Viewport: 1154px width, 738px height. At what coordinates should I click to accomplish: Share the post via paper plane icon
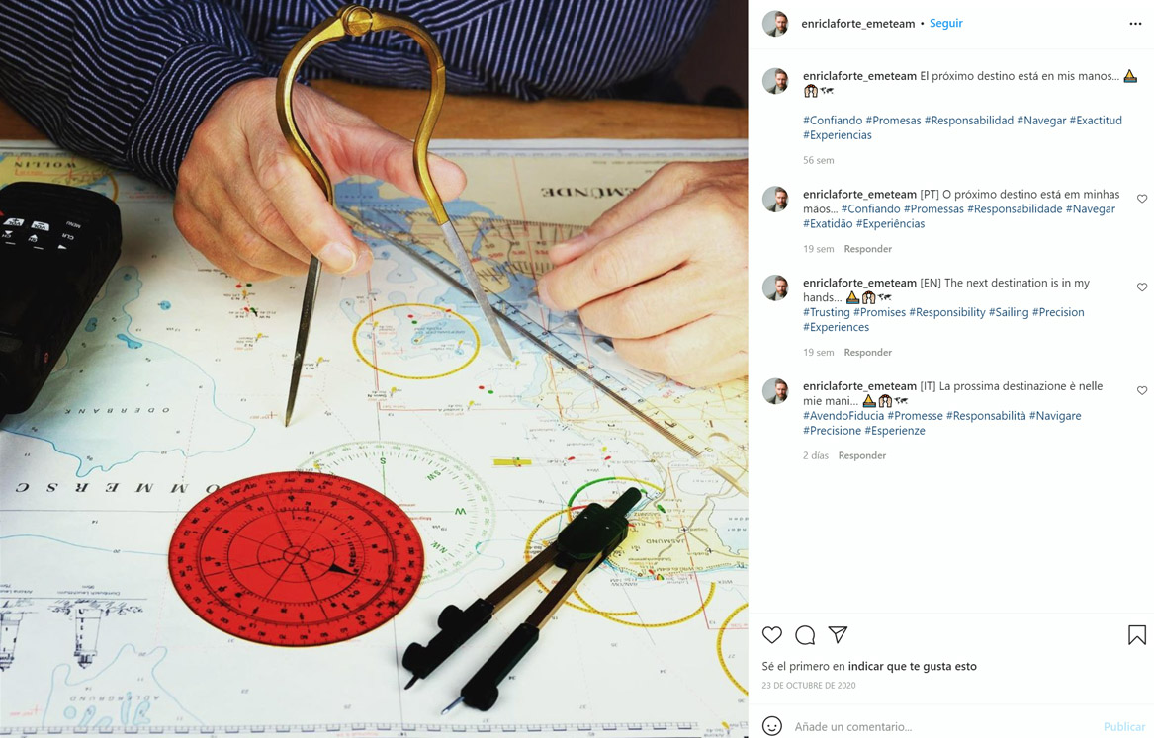pos(838,634)
